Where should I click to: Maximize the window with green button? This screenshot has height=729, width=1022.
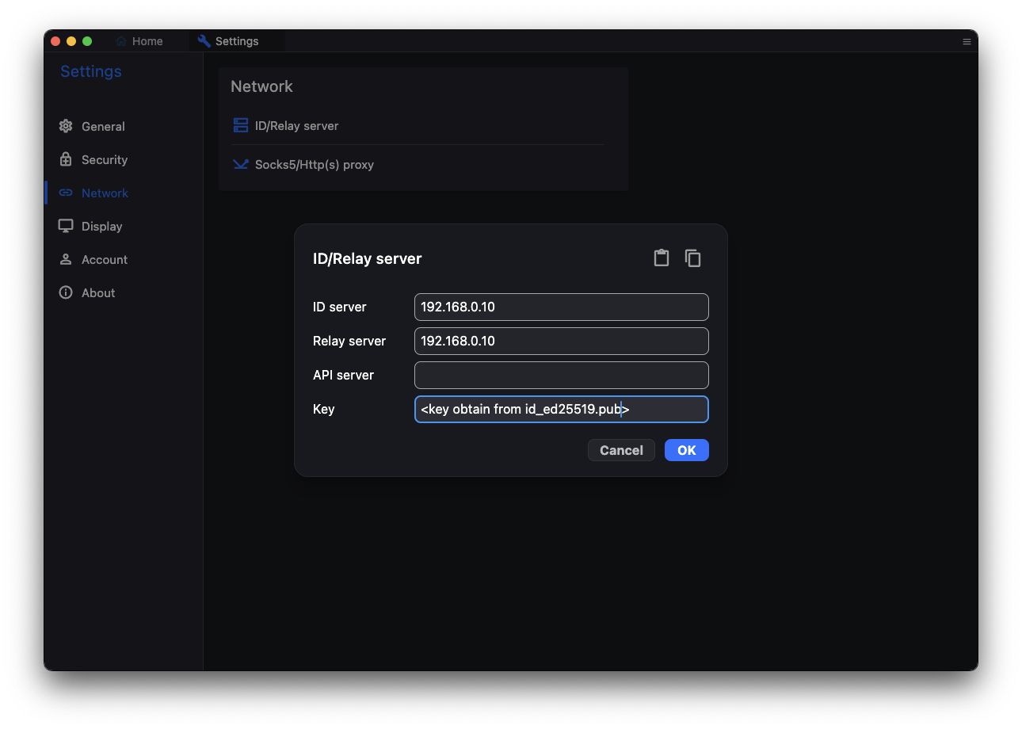pos(87,41)
